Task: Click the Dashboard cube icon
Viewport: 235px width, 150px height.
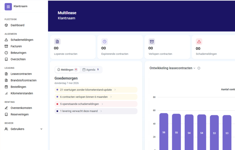Action: click(x=6, y=25)
